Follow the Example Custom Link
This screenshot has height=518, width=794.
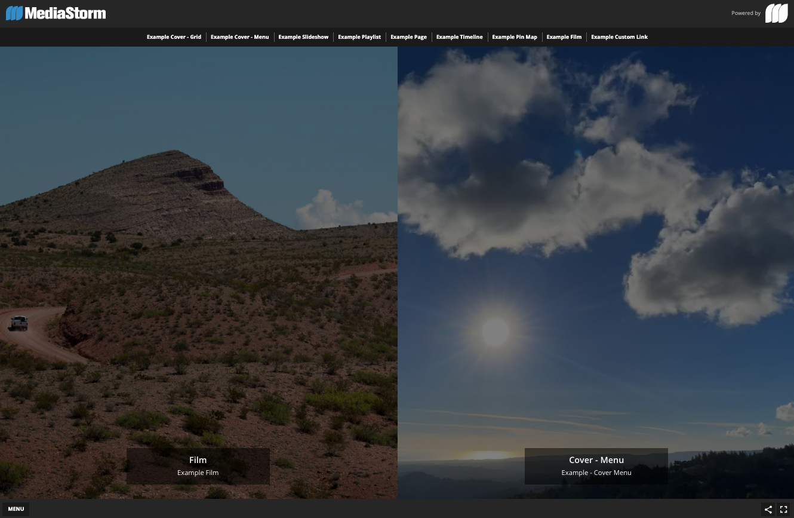point(619,36)
